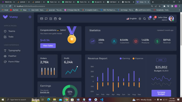Open a new Chrome tab
Image resolution: width=182 pixels, height=102 pixels.
153,2
